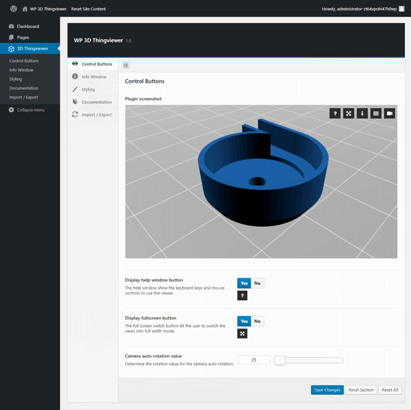Viewport: 411px width, 410px height.
Task: Click the user avatar in the admin bar
Action: click(401, 9)
